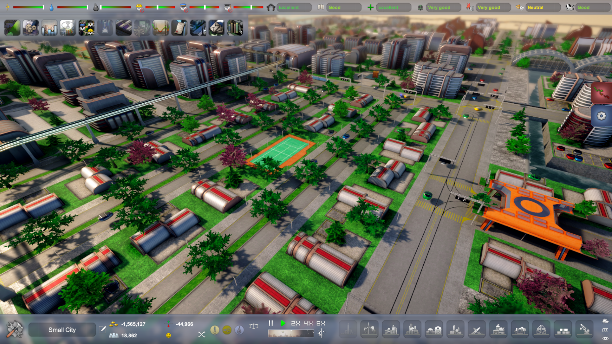
Task: Resume normal speed with the play button
Action: [283, 323]
